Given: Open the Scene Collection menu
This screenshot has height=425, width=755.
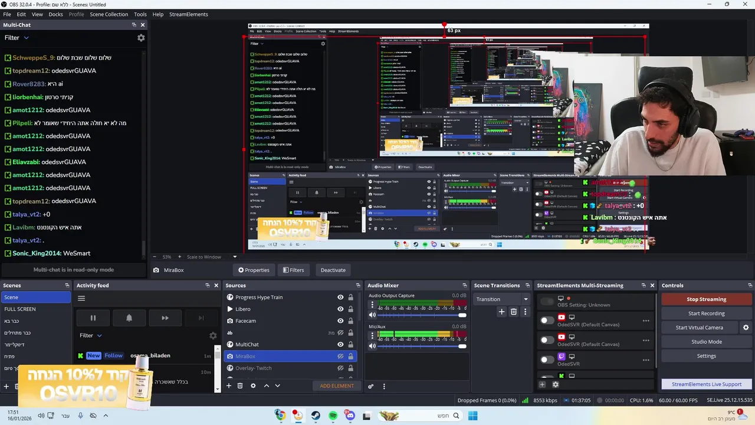Looking at the screenshot, I should click(x=109, y=14).
